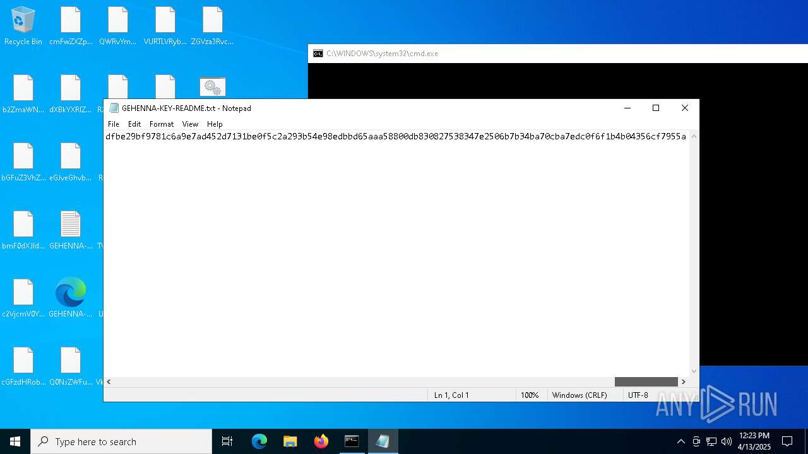
Task: Select the gear settings file icon on desktop
Action: coord(213,87)
